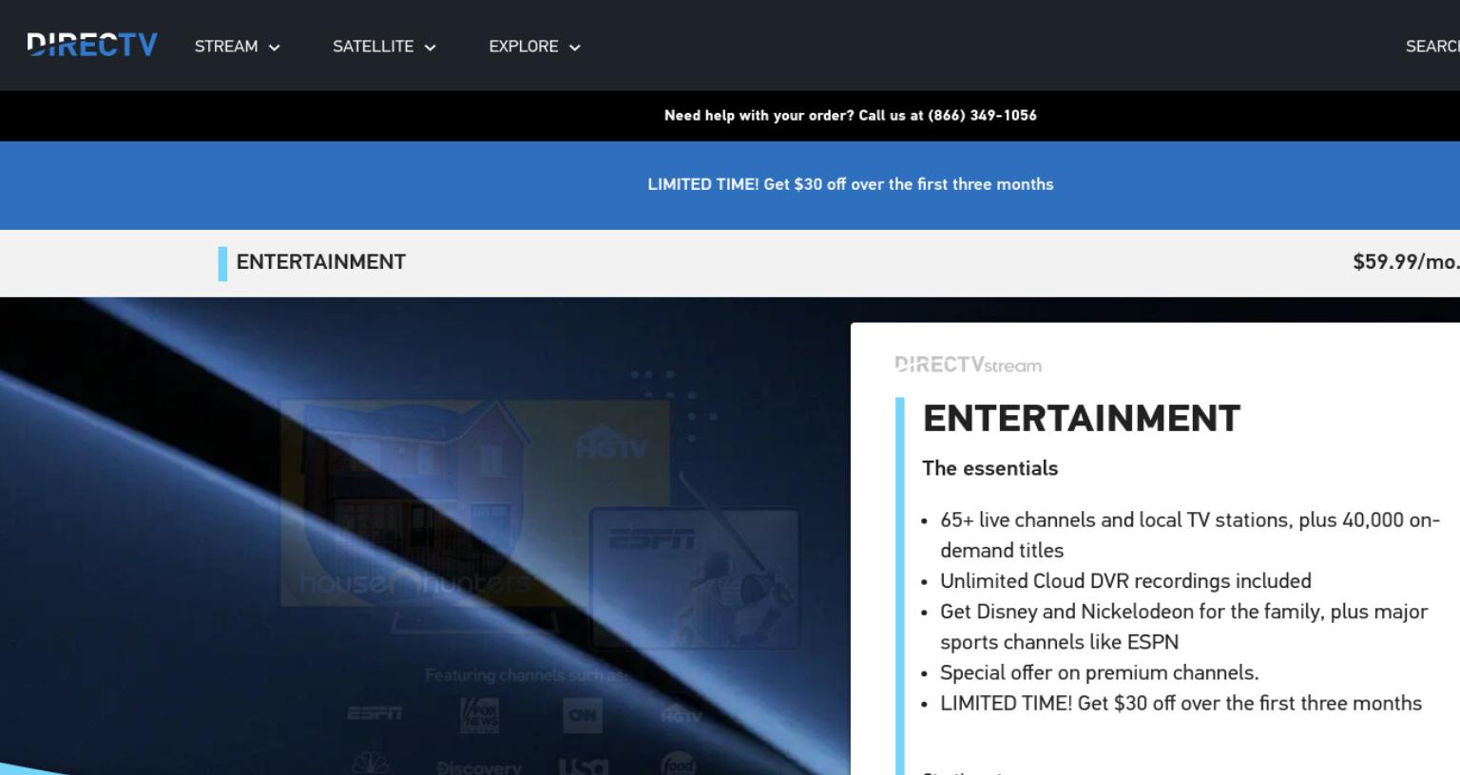Click the order help phone number banner

850,116
